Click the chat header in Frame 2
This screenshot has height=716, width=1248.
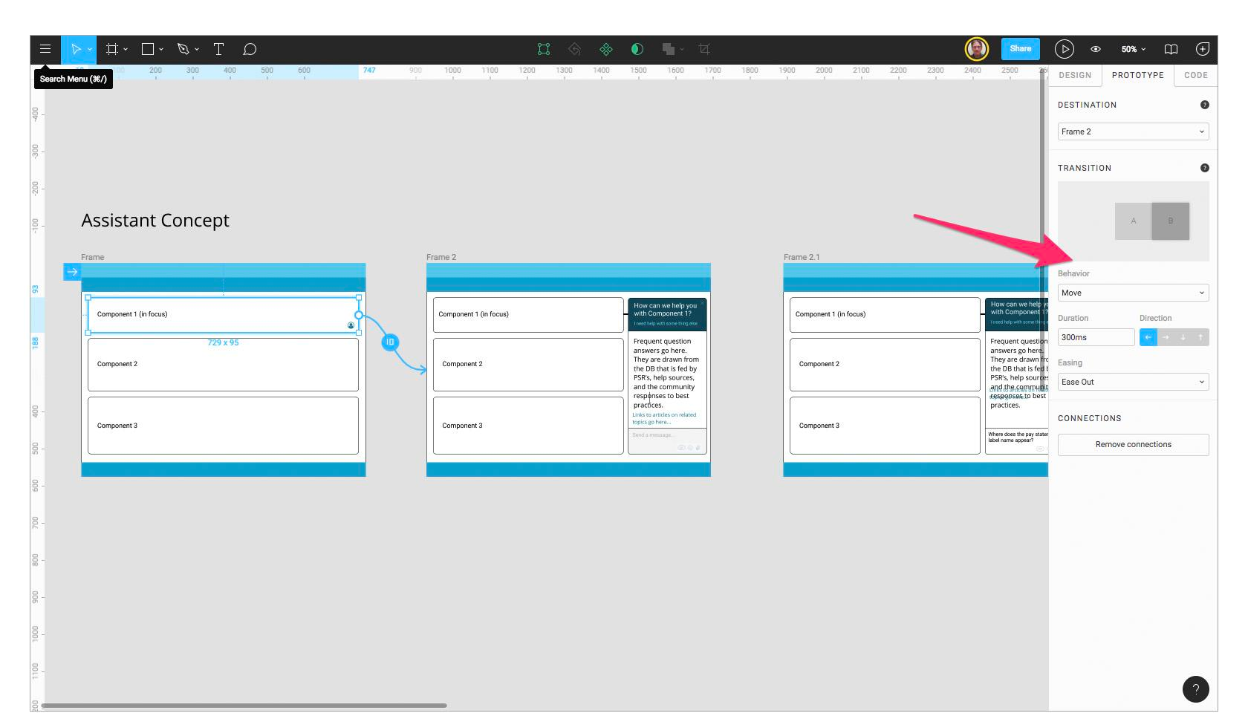click(667, 314)
